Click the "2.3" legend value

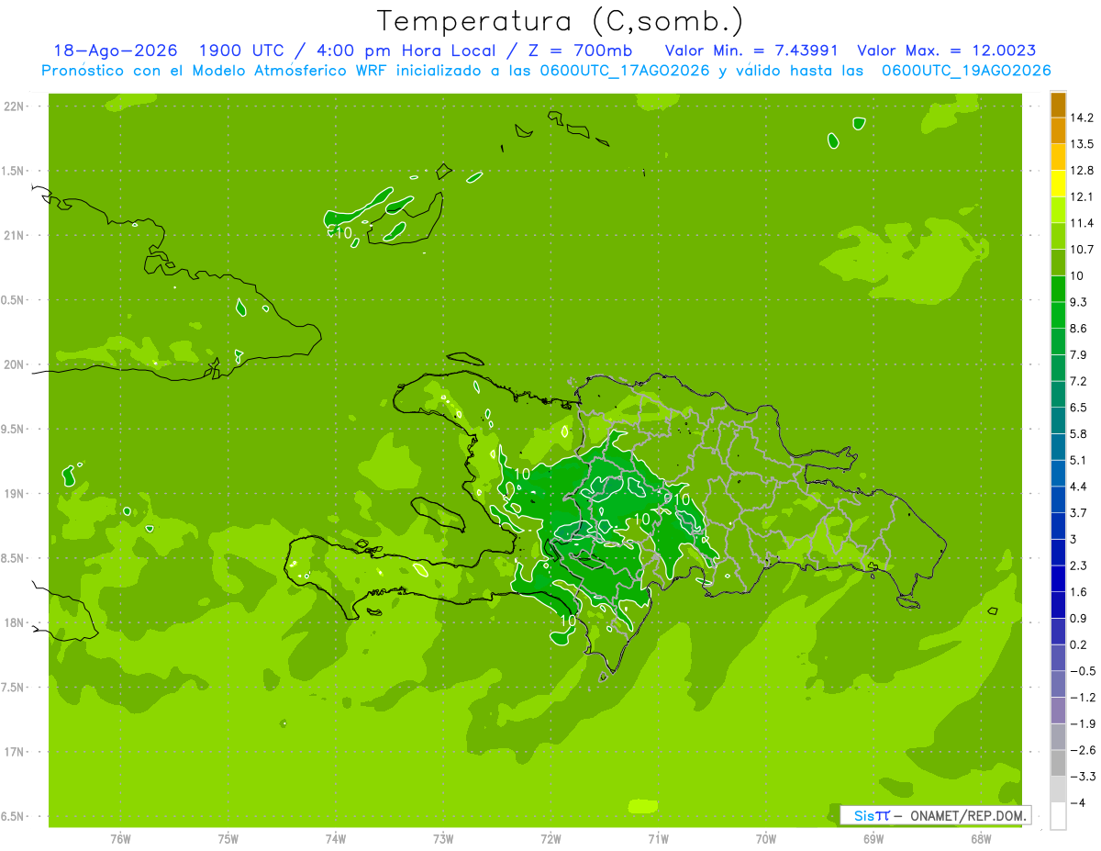(1079, 565)
